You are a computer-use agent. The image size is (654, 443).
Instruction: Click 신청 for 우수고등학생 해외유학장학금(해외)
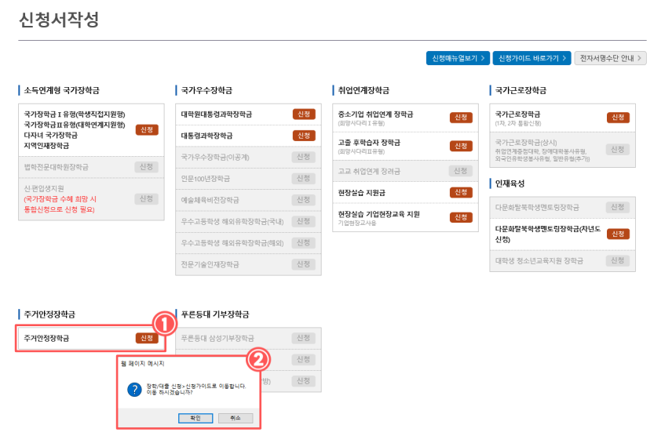303,243
